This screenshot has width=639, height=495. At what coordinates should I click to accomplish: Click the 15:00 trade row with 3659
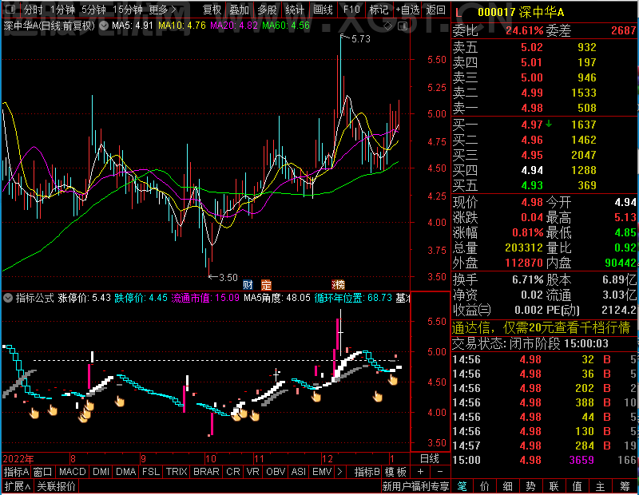tap(545, 460)
